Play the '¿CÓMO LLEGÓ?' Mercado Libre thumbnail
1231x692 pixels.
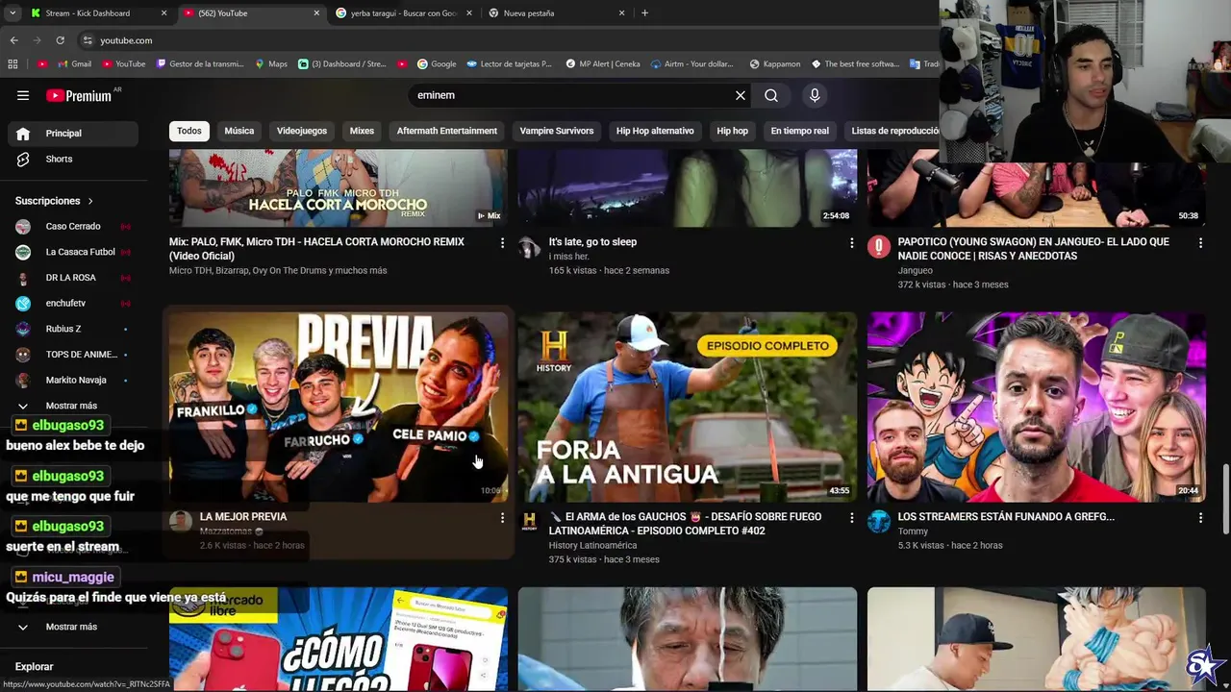339,639
